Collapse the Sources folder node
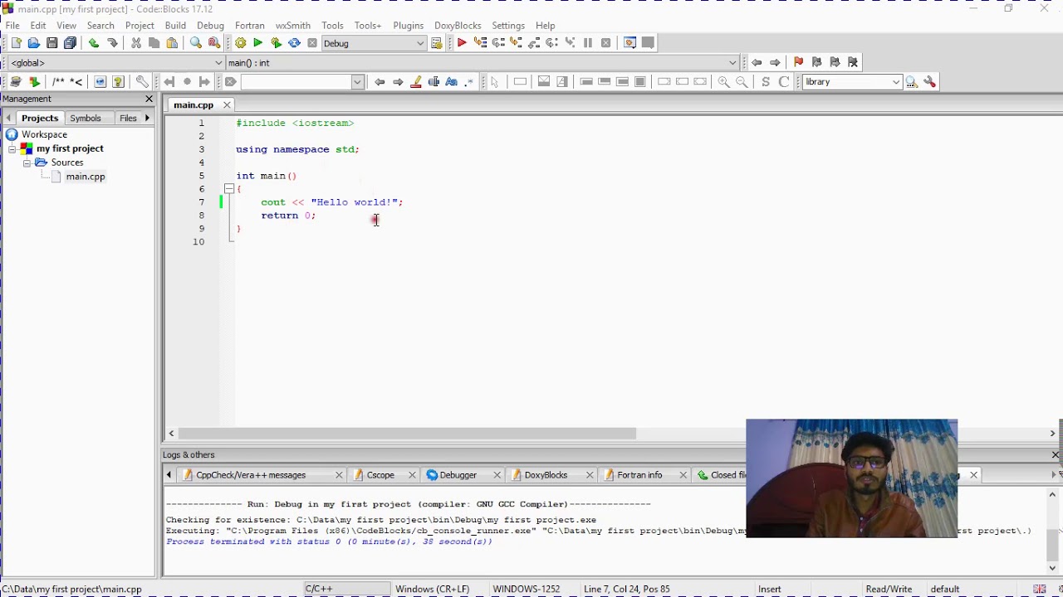1063x597 pixels. click(x=27, y=163)
